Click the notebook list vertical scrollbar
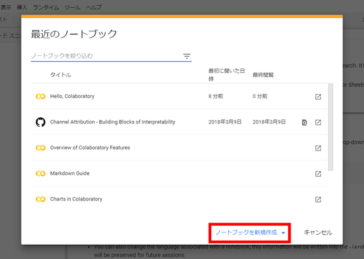The height and width of the screenshot is (259, 364). 331,127
